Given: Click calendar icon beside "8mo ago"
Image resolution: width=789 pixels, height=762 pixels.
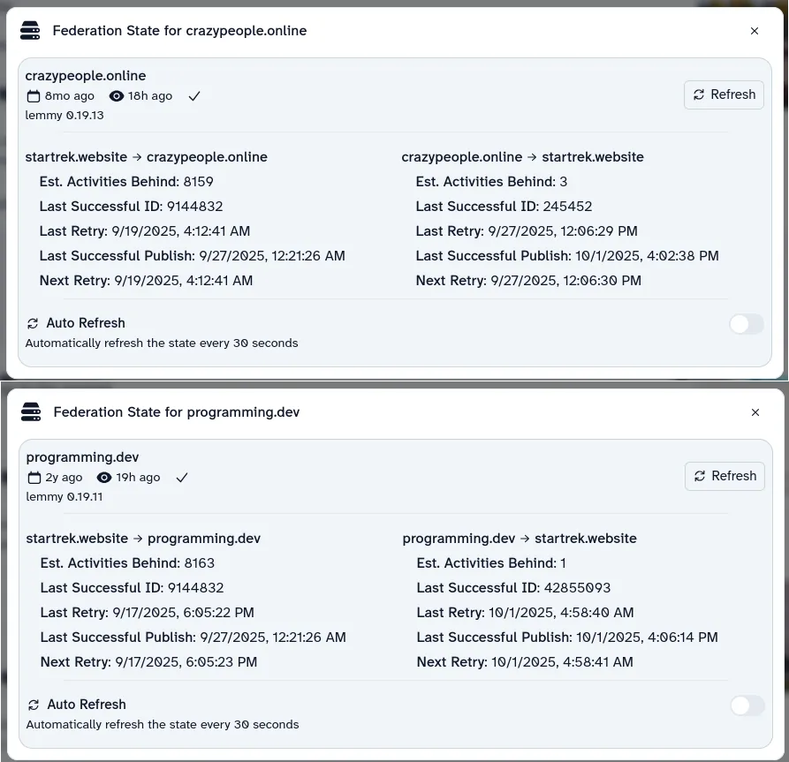Looking at the screenshot, I should (x=34, y=96).
